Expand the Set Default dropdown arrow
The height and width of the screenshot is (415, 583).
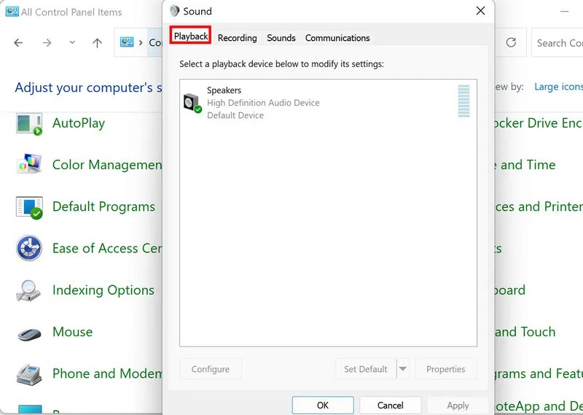pyautogui.click(x=403, y=369)
